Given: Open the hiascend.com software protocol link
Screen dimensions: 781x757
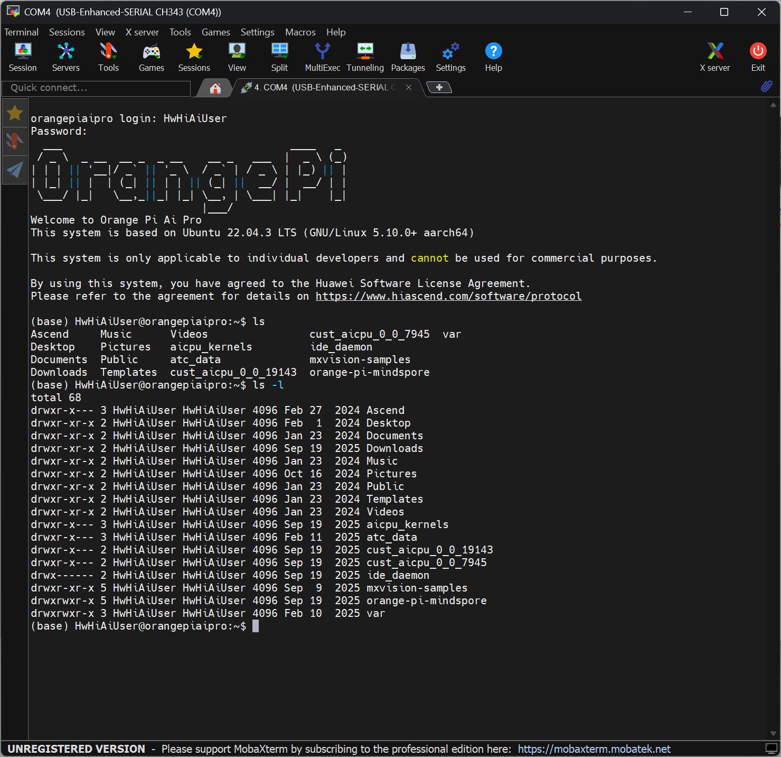Looking at the screenshot, I should 449,296.
